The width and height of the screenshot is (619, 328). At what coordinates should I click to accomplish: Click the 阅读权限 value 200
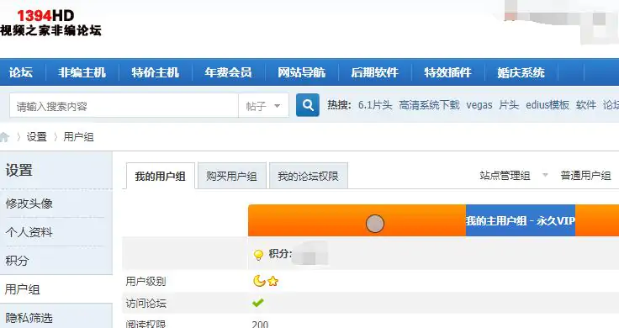coord(260,324)
